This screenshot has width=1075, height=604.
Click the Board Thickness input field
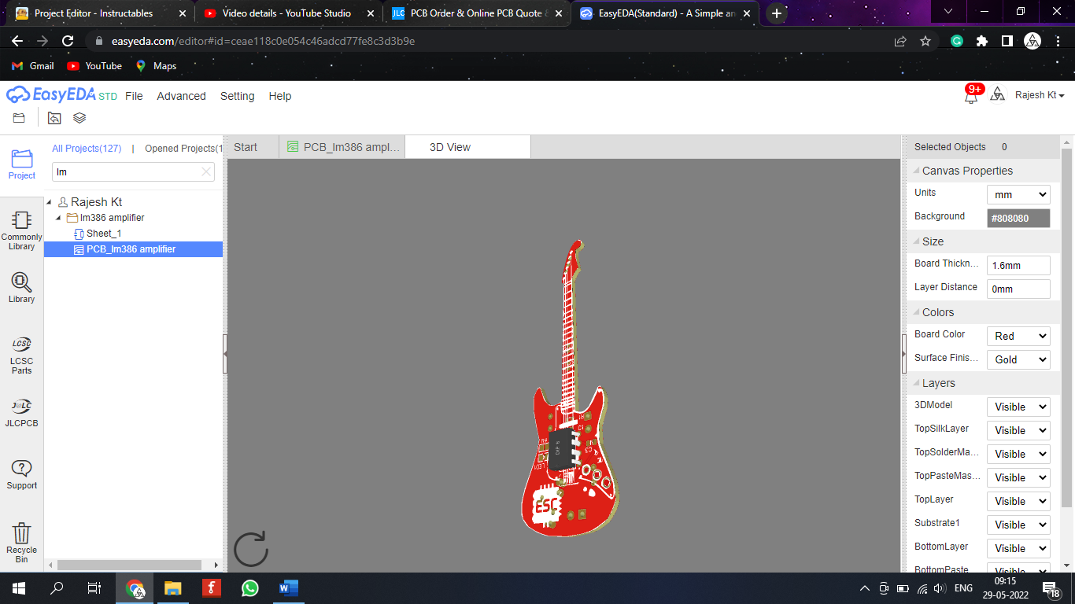pyautogui.click(x=1018, y=265)
